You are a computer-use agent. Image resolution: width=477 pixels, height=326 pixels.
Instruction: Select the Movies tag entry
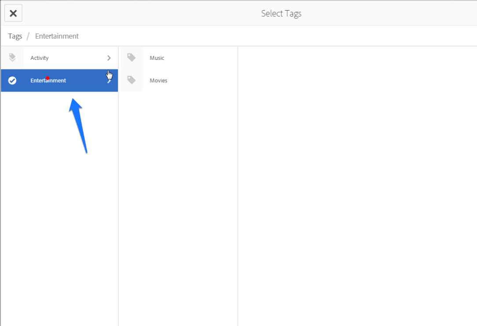coord(158,80)
